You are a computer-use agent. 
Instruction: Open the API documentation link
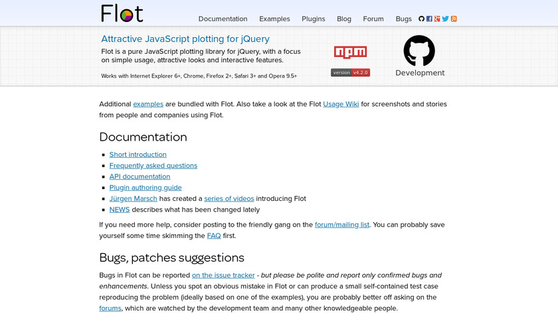pyautogui.click(x=139, y=176)
